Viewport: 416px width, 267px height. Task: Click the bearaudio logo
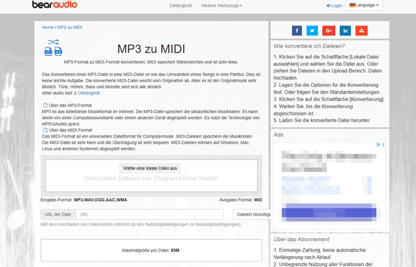point(55,4)
